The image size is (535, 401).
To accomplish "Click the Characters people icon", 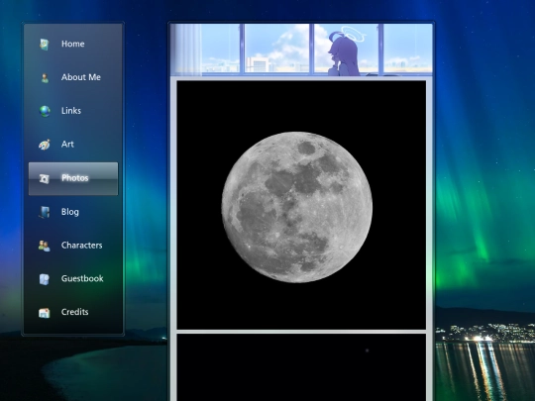I will pos(45,246).
